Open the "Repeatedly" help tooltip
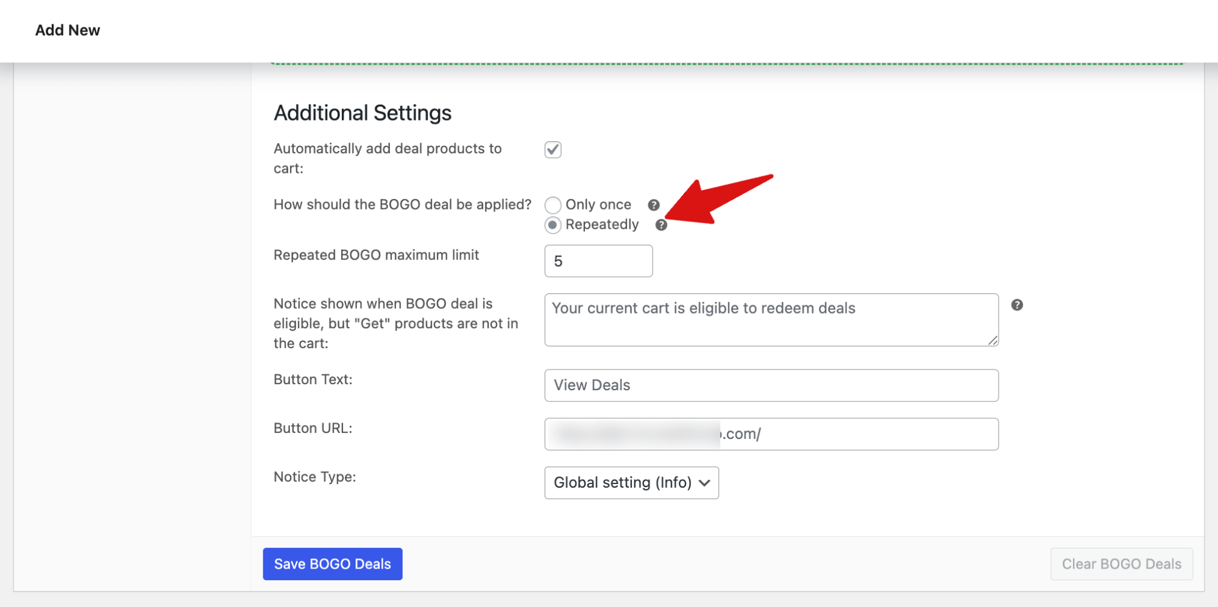 (x=662, y=225)
